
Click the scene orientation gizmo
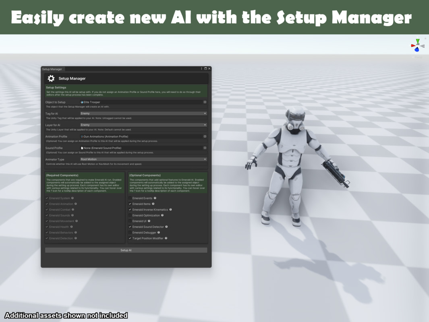(417, 45)
